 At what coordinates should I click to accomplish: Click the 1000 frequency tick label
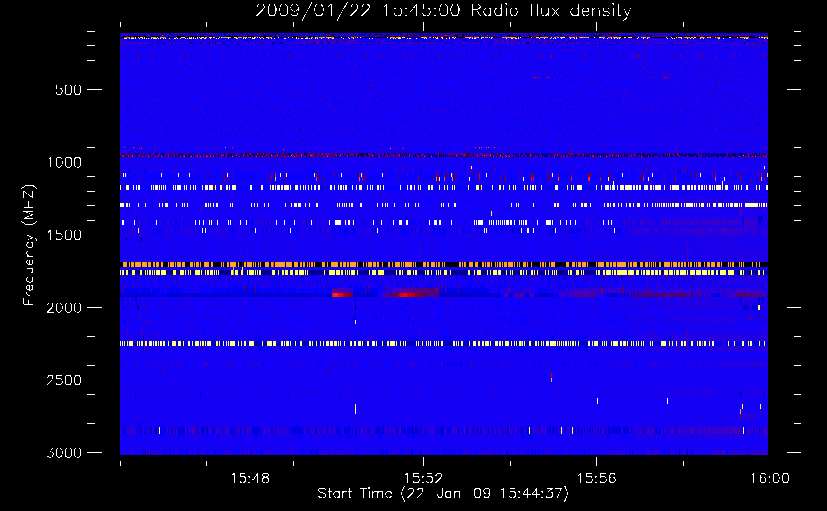(x=64, y=162)
